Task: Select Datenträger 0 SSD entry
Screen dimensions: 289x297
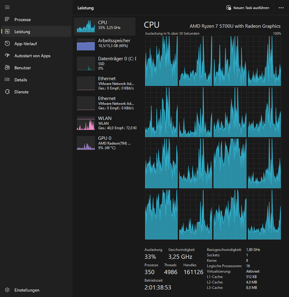Action: click(x=105, y=64)
